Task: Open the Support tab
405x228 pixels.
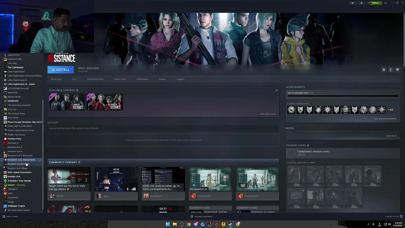Action: point(180,79)
